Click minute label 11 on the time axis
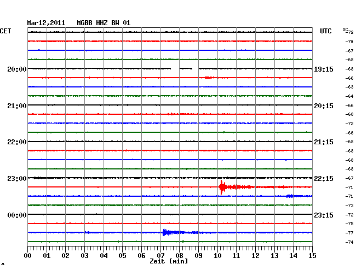Screen dimensions: 356x270 [x=236, y=255]
